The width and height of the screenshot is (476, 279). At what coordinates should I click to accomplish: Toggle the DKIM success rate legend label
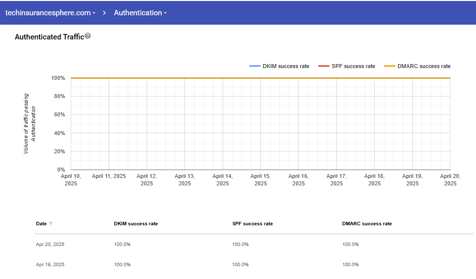click(x=286, y=66)
